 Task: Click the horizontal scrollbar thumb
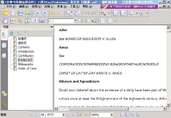point(98,109)
